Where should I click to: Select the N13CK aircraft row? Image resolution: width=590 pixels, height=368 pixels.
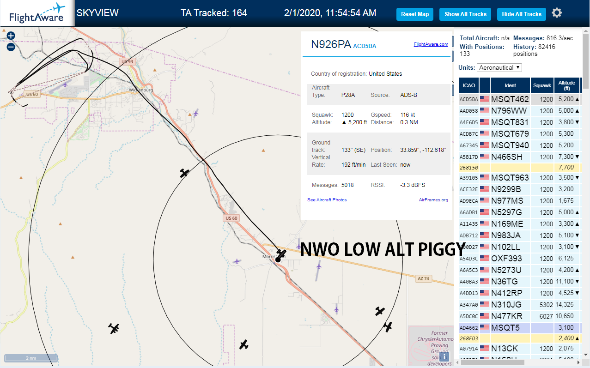[x=520, y=348]
